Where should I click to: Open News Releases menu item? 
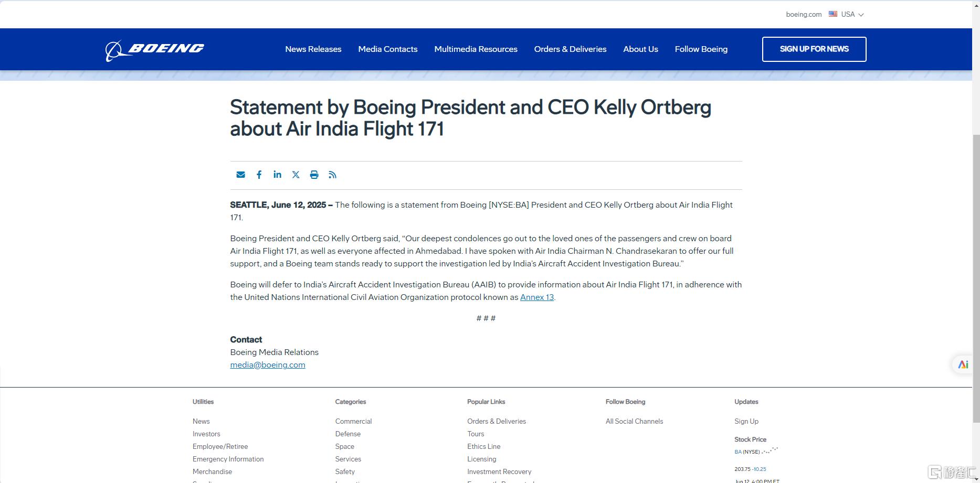click(313, 49)
